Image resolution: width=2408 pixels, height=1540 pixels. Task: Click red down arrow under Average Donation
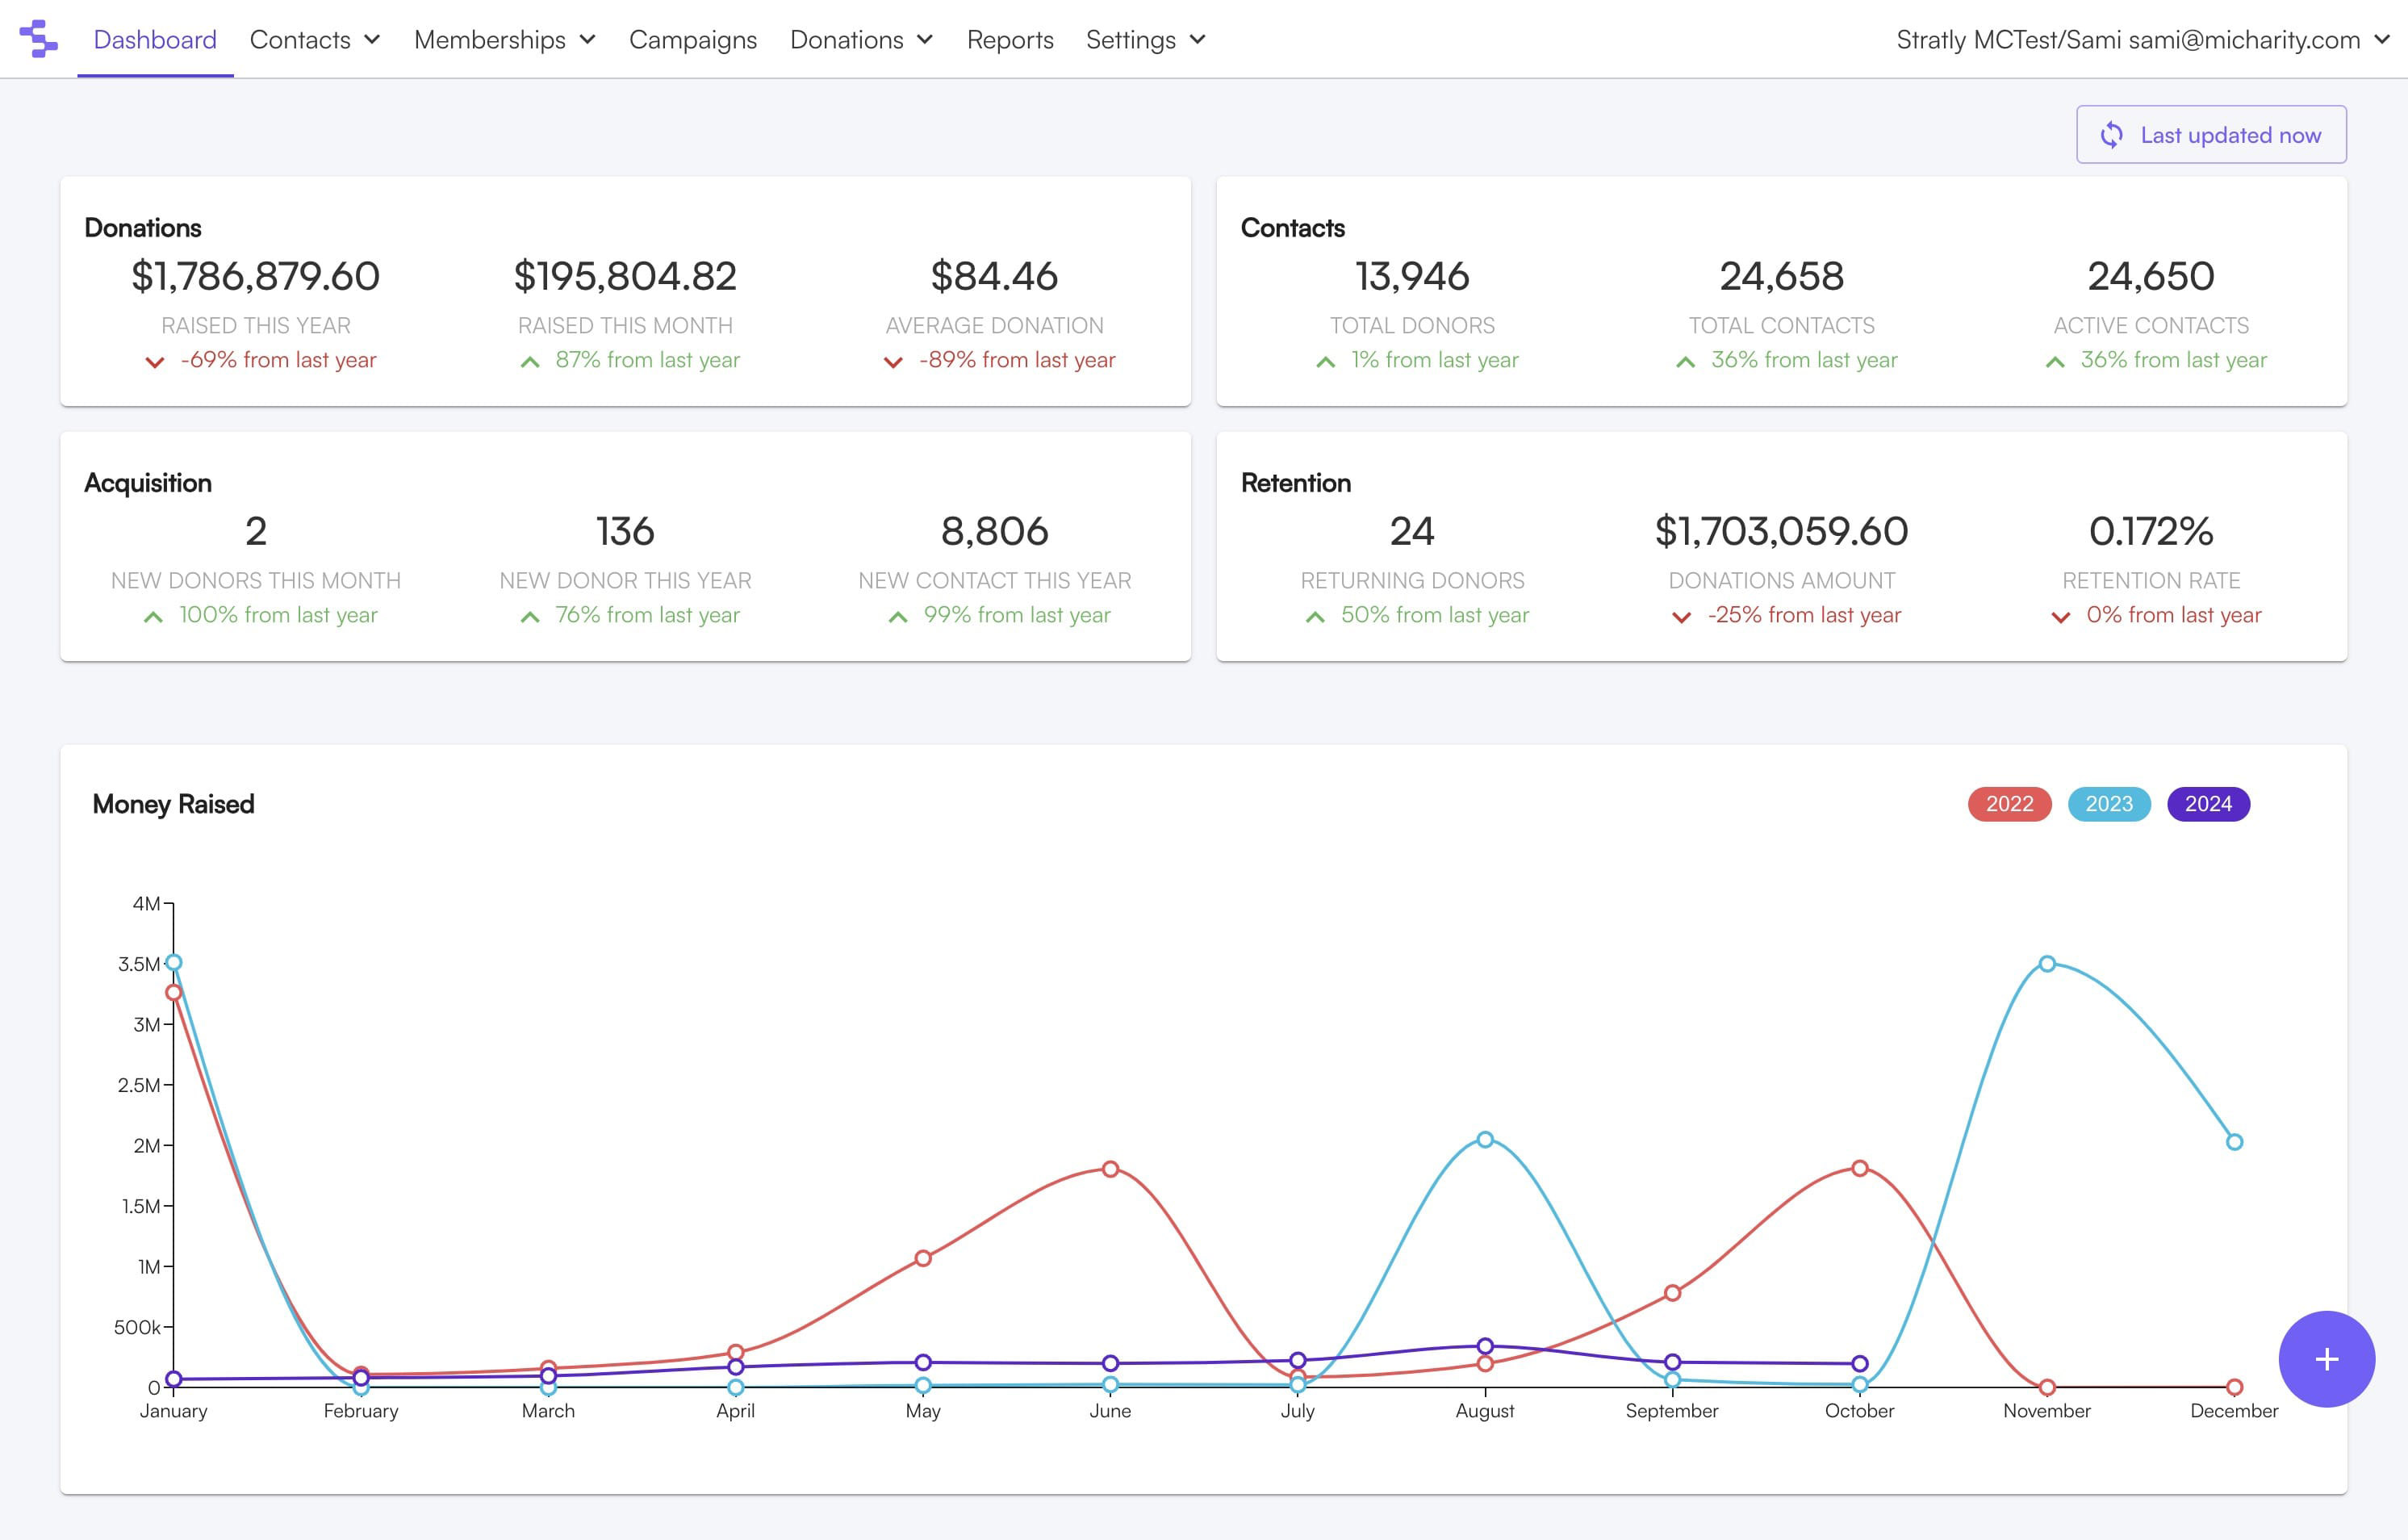[893, 362]
